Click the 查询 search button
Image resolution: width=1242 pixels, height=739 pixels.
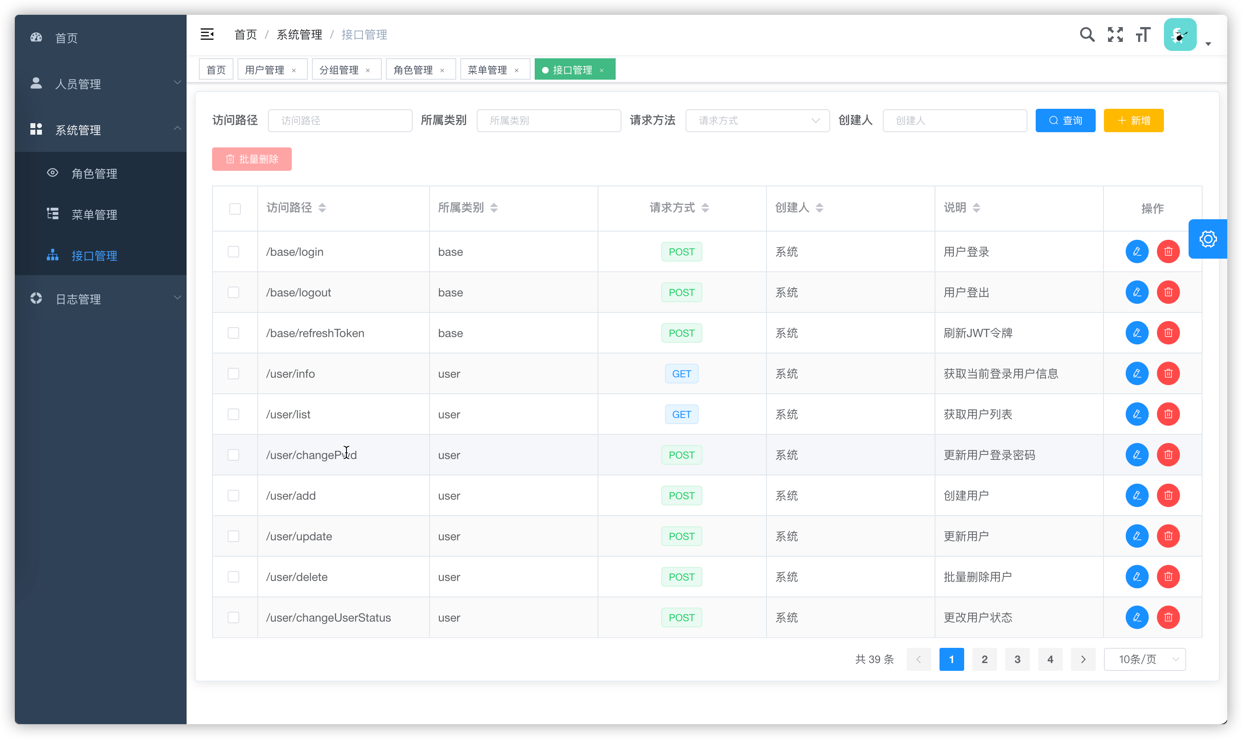1065,121
